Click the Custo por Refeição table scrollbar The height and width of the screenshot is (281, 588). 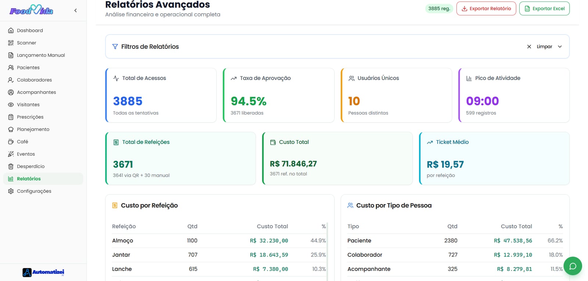pyautogui.click(x=327, y=252)
